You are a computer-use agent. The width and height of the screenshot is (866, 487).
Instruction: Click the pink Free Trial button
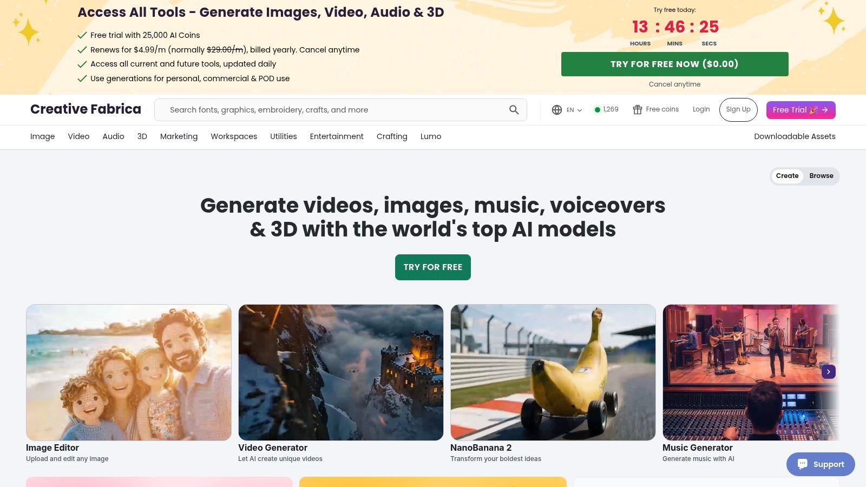(801, 110)
